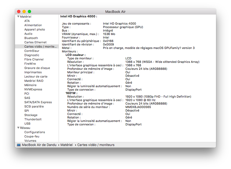
Task: Select Cartes Ethernet in the sidebar
Action: pos(35,42)
